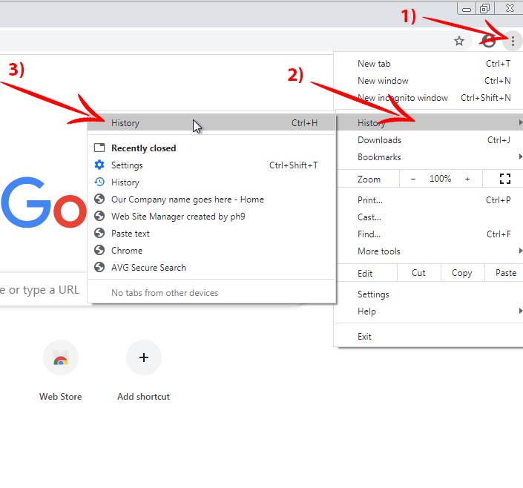The image size is (523, 488).
Task: Click the Copy button in Edit row
Action: point(461,273)
